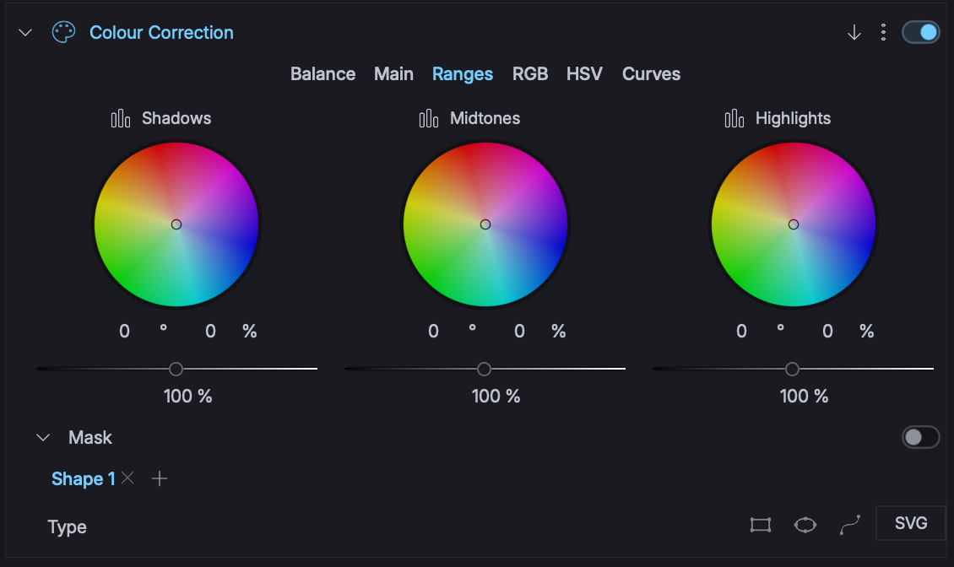The width and height of the screenshot is (954, 567).
Task: Click the Shadows brightness slider handle
Action: [x=176, y=369]
